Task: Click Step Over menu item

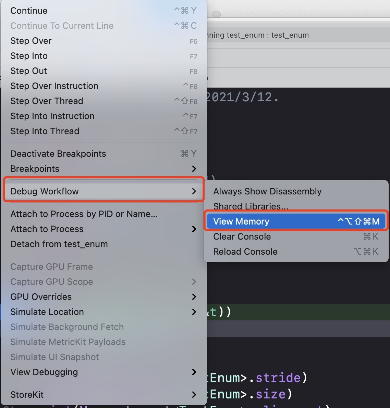Action: [x=104, y=41]
